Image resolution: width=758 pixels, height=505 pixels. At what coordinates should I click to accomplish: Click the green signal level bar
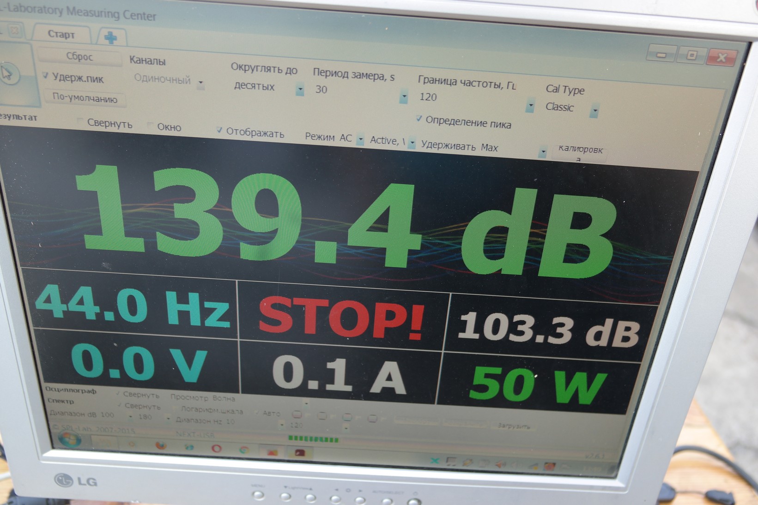[x=313, y=439]
